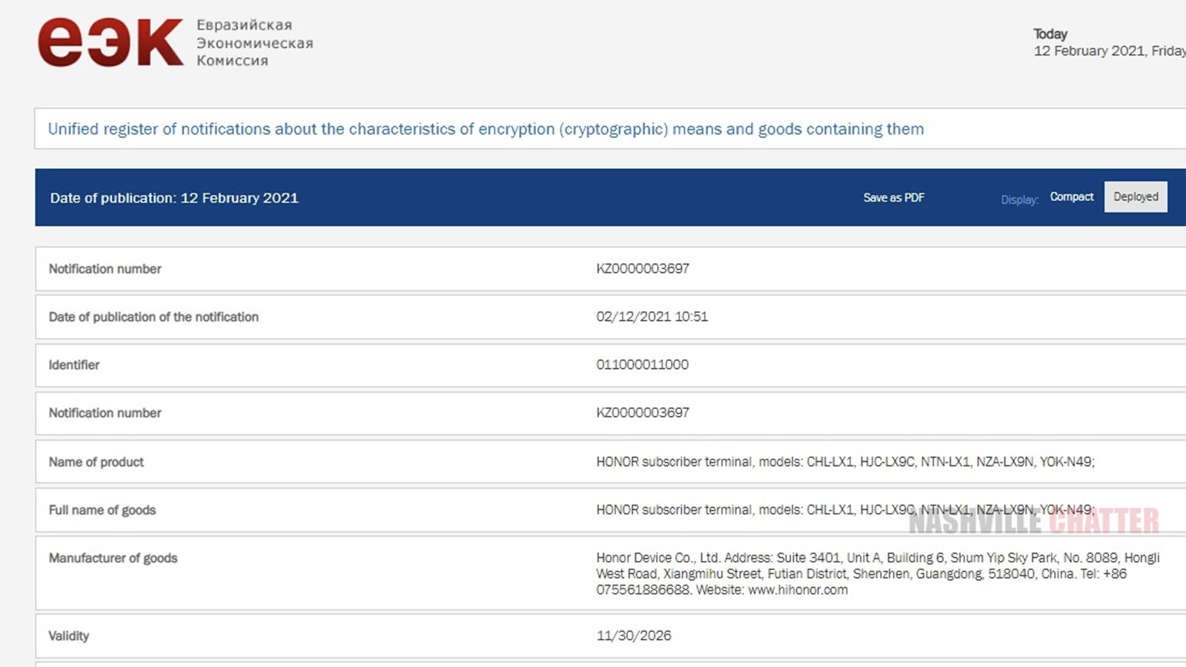
Task: Click the Nashville Chatter watermark
Action: 1033,522
